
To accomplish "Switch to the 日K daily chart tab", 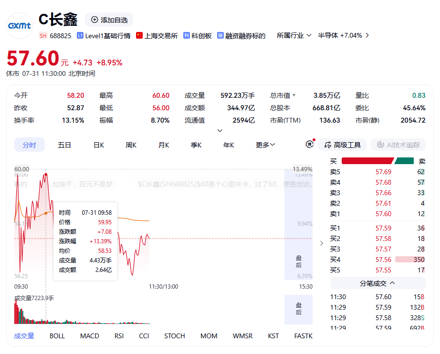I will [99, 145].
